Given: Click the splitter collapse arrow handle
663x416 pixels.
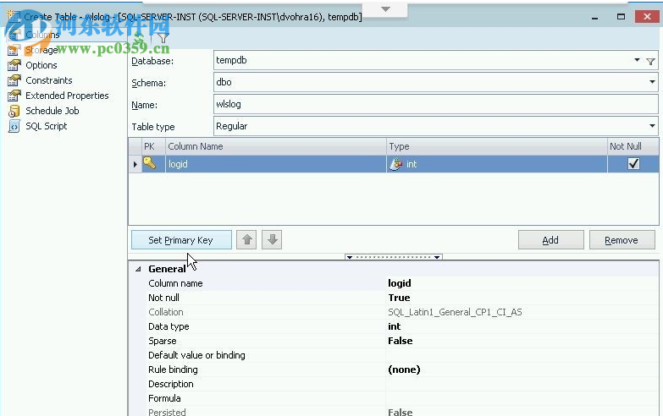Looking at the screenshot, I should tap(394, 257).
